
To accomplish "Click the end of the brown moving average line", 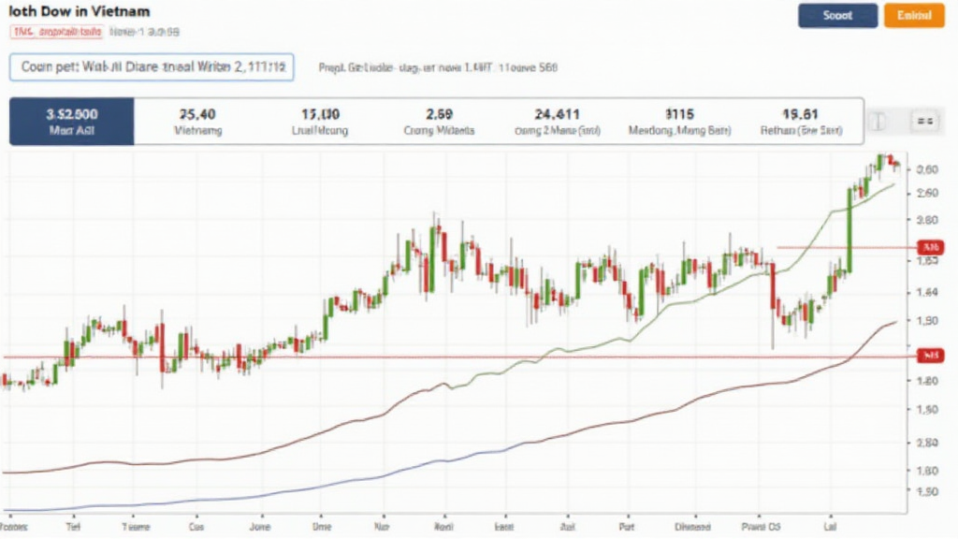I will tap(893, 322).
